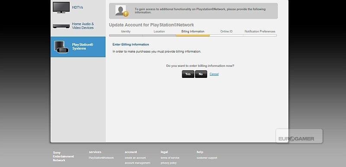Click No to skip billing information
Image resolution: width=346 pixels, height=167 pixels.
pyautogui.click(x=201, y=74)
